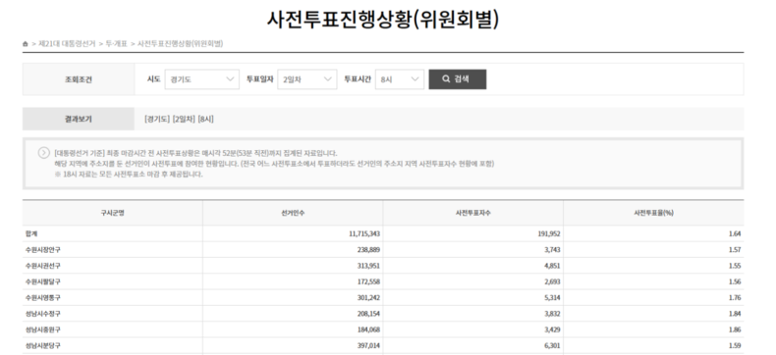
Task: Click voter count 238,889 for 수원시장안구
Action: [x=368, y=250]
